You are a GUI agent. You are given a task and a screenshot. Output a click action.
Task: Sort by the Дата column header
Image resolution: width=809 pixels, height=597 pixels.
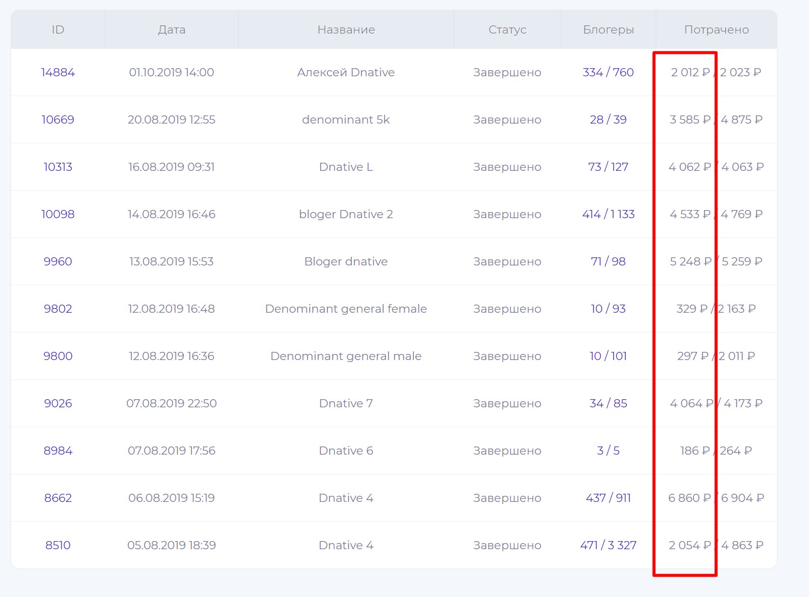point(172,29)
